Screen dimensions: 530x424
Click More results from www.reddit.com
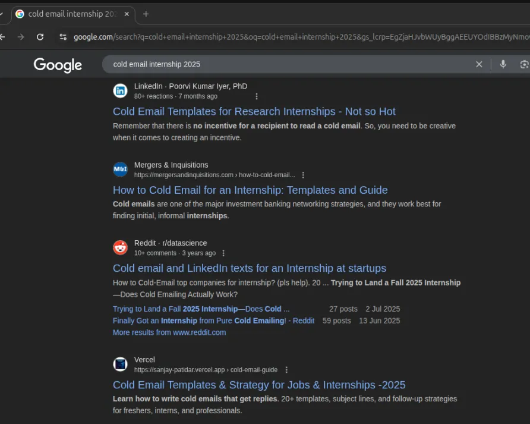pyautogui.click(x=169, y=332)
